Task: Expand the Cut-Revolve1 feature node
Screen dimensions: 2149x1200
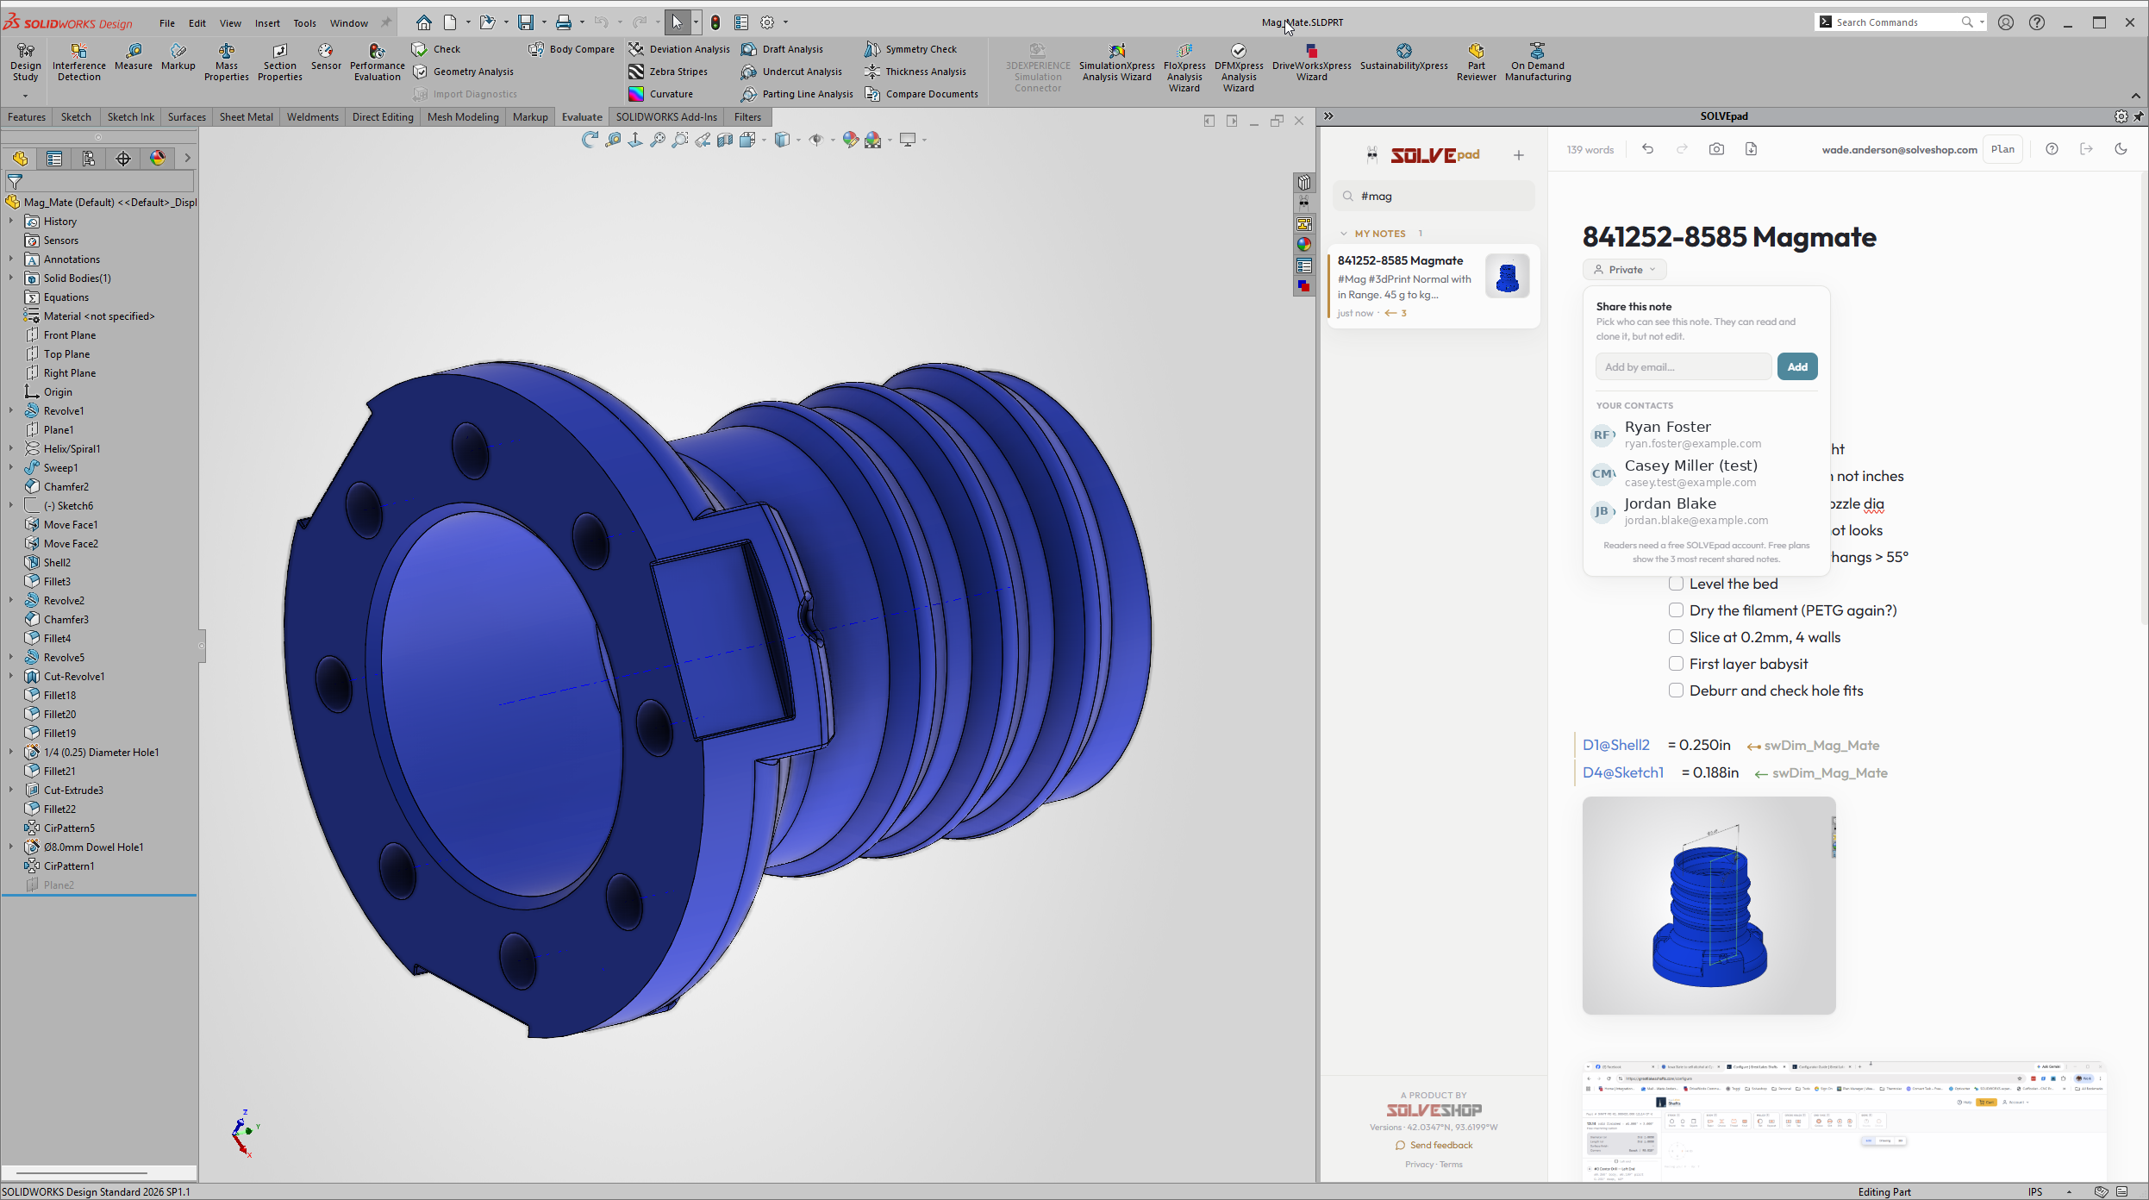Action: pyautogui.click(x=11, y=677)
